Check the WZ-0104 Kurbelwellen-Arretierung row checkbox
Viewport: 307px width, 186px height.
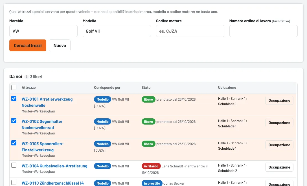tap(14, 165)
